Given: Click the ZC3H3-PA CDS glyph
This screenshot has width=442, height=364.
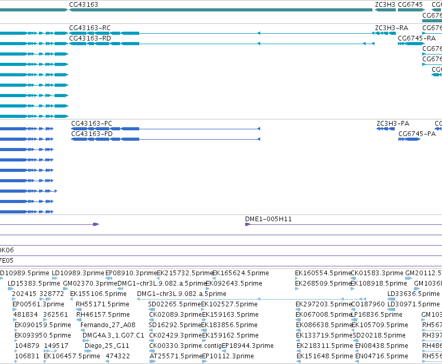Looking at the screenshot, I should coord(385,129).
